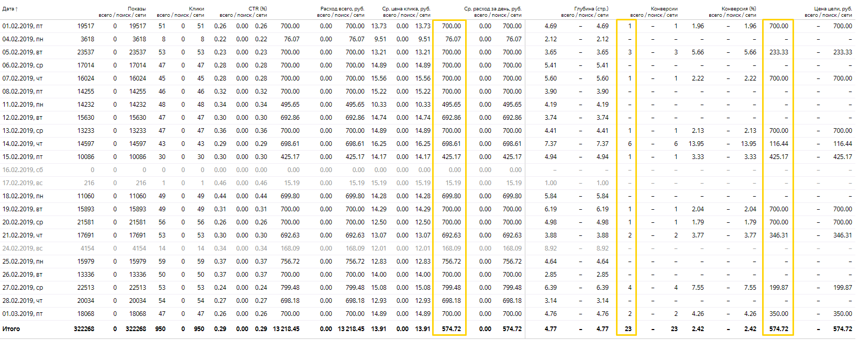
Task: Click the Конверсии всего total 23 in Итого row
Action: coord(628,329)
